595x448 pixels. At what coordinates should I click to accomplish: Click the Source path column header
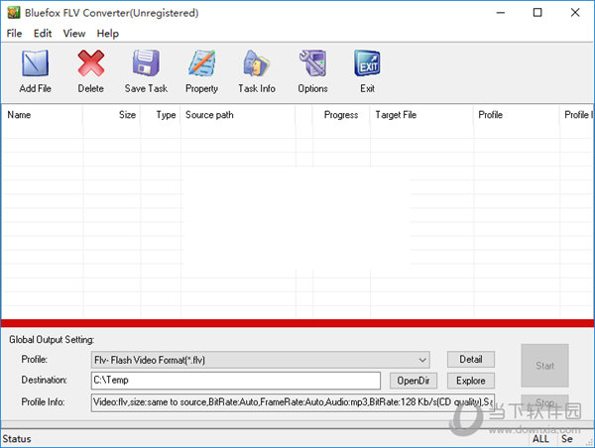(238, 115)
